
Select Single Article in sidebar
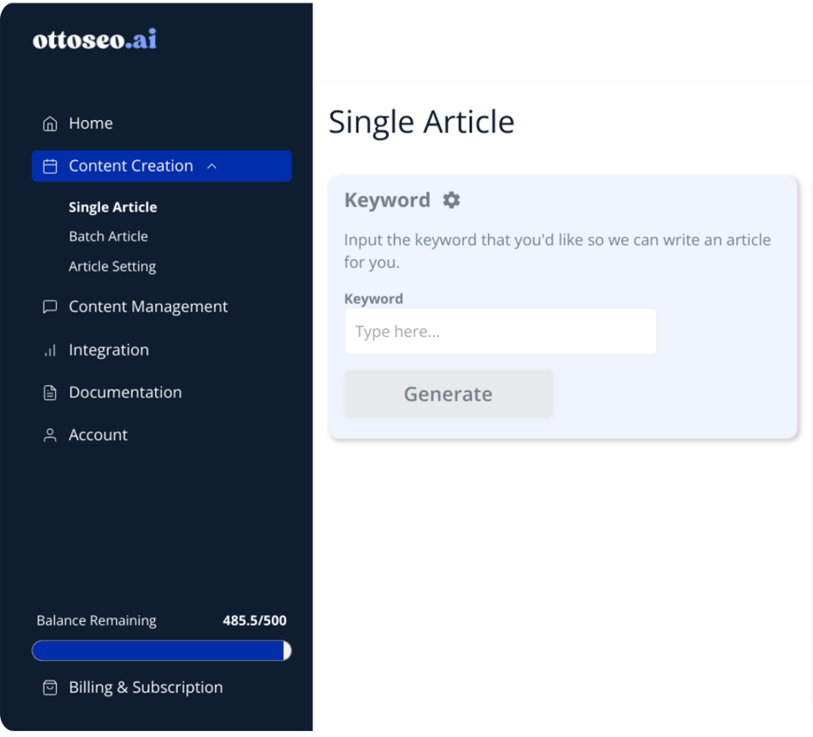(113, 207)
